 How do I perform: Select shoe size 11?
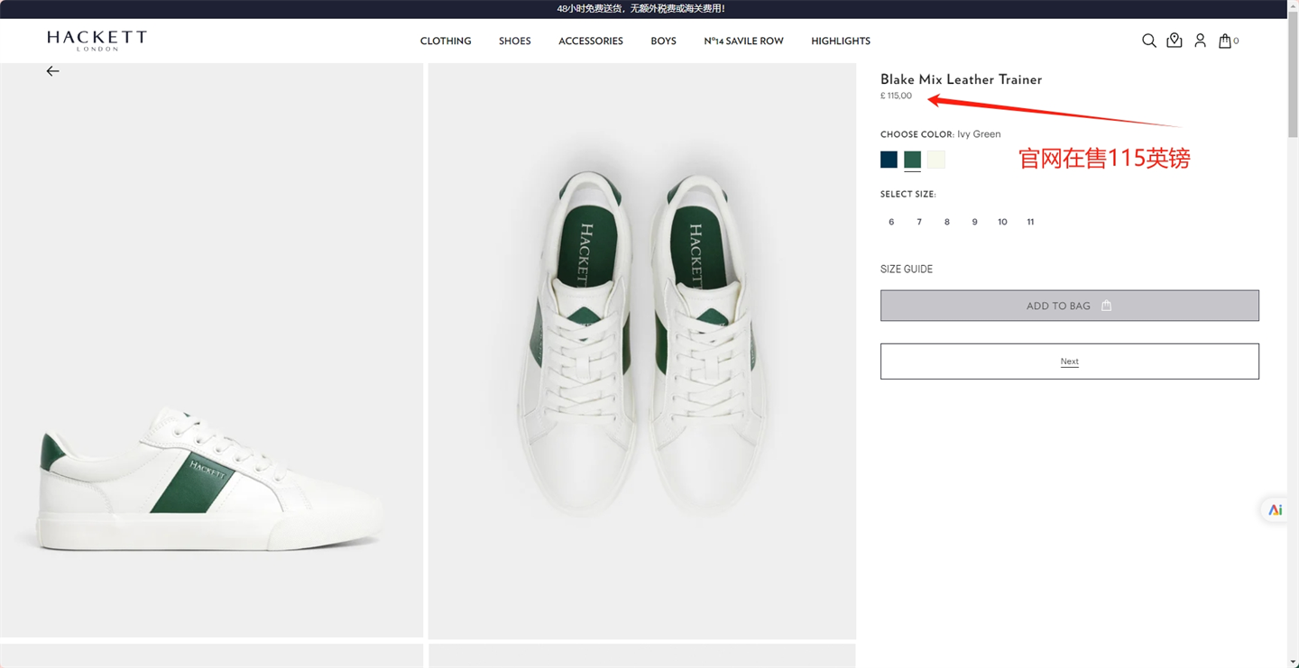point(1030,222)
